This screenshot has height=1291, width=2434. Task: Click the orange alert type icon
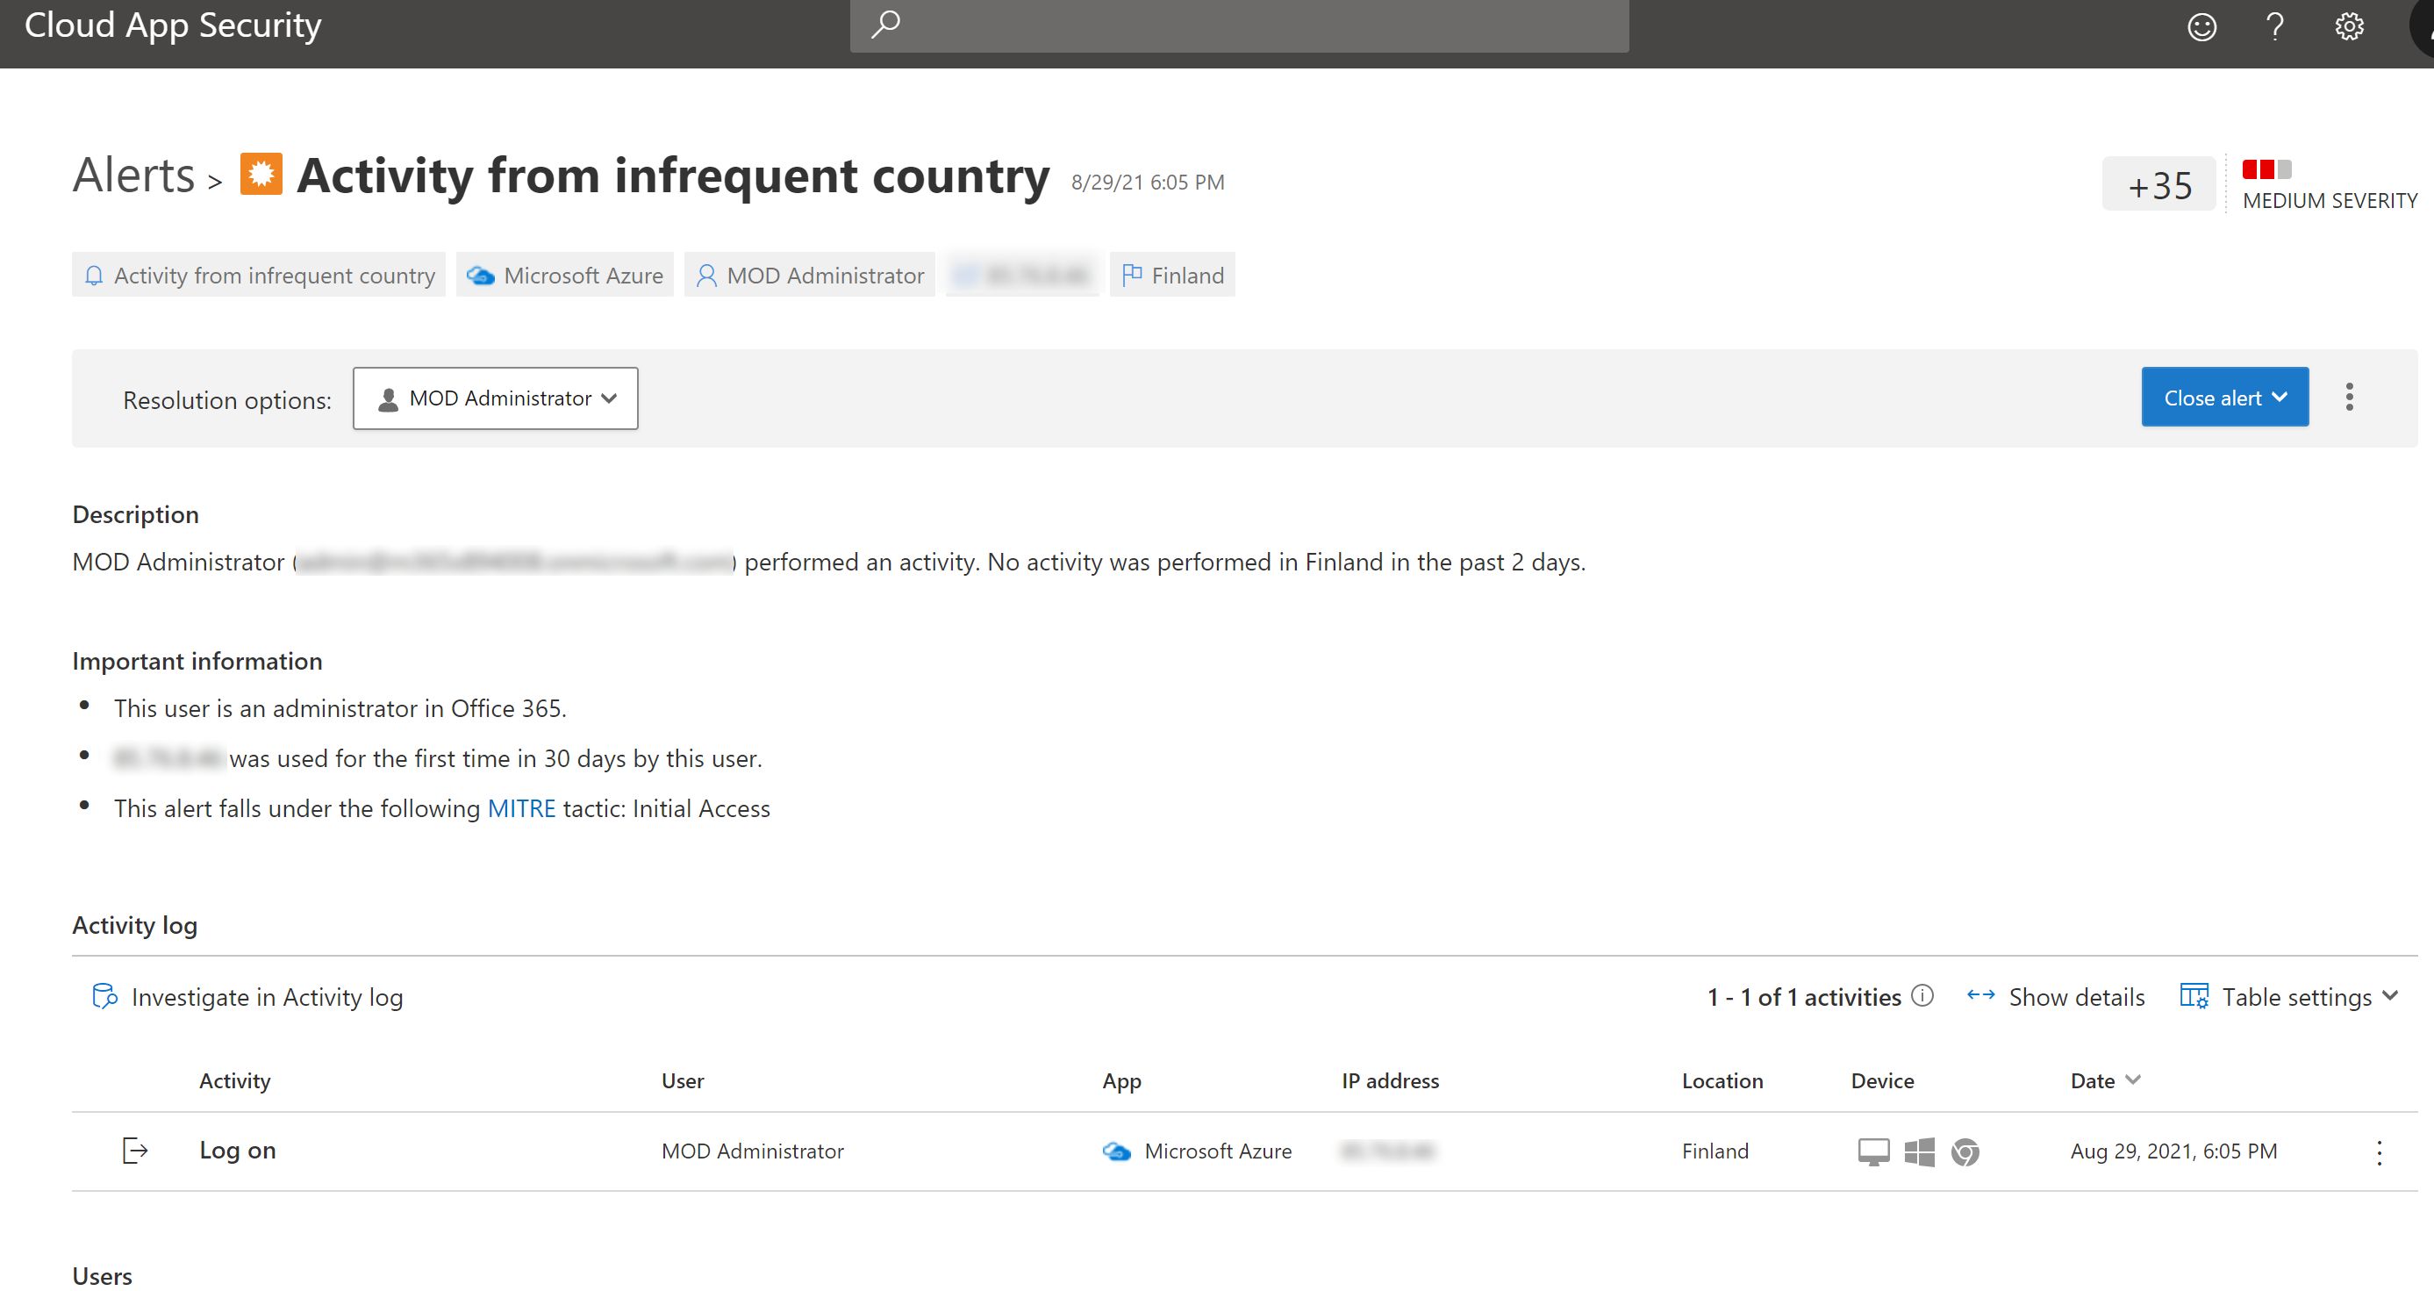pyautogui.click(x=261, y=174)
